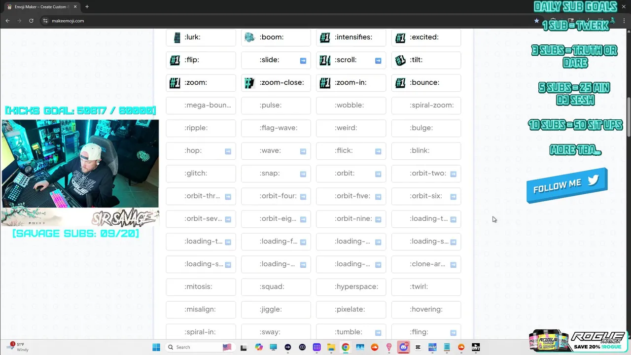The height and width of the screenshot is (355, 631).
Task: Click the blue arrow icon on :hop:
Action: pyautogui.click(x=228, y=151)
